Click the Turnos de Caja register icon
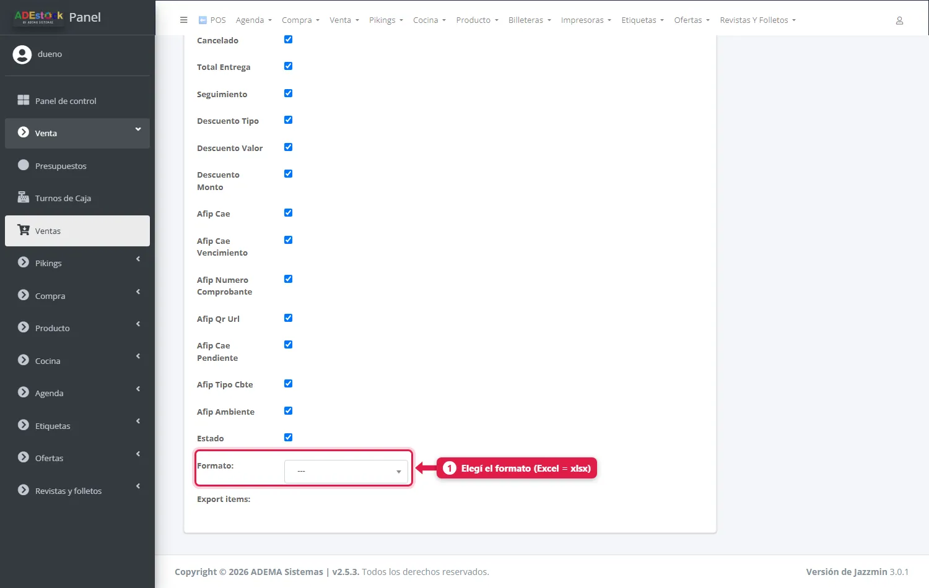Viewport: 929px width, 588px height. (x=24, y=197)
